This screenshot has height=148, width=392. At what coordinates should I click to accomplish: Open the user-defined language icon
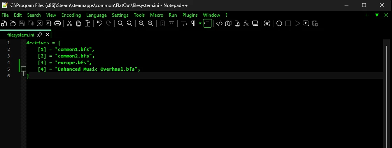(219, 23)
